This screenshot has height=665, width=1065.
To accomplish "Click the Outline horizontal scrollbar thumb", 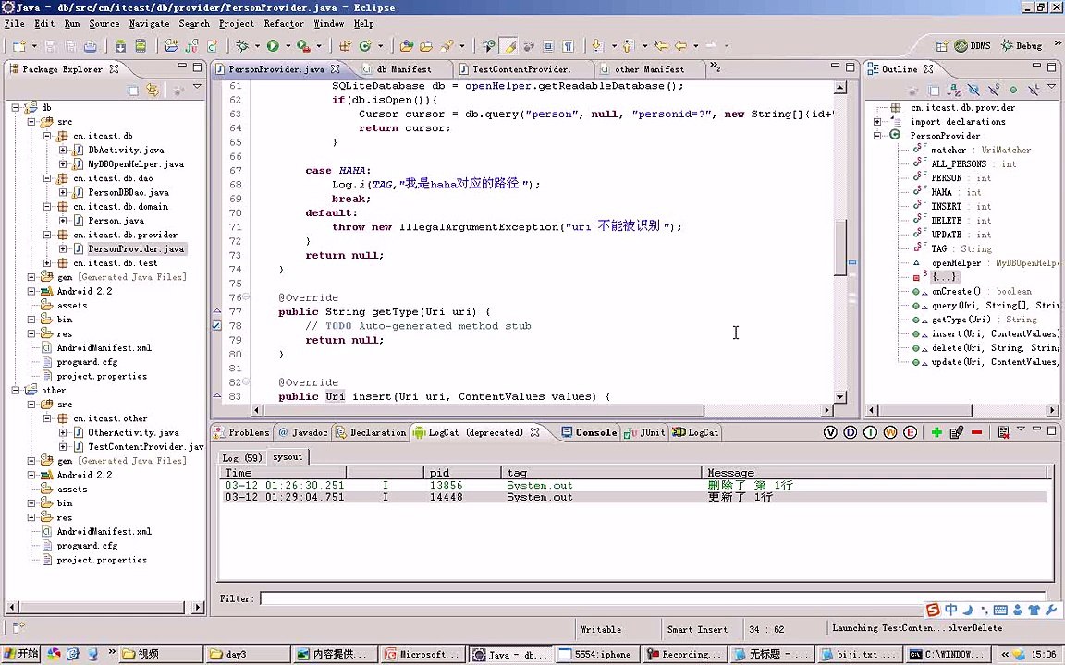I will [x=925, y=410].
